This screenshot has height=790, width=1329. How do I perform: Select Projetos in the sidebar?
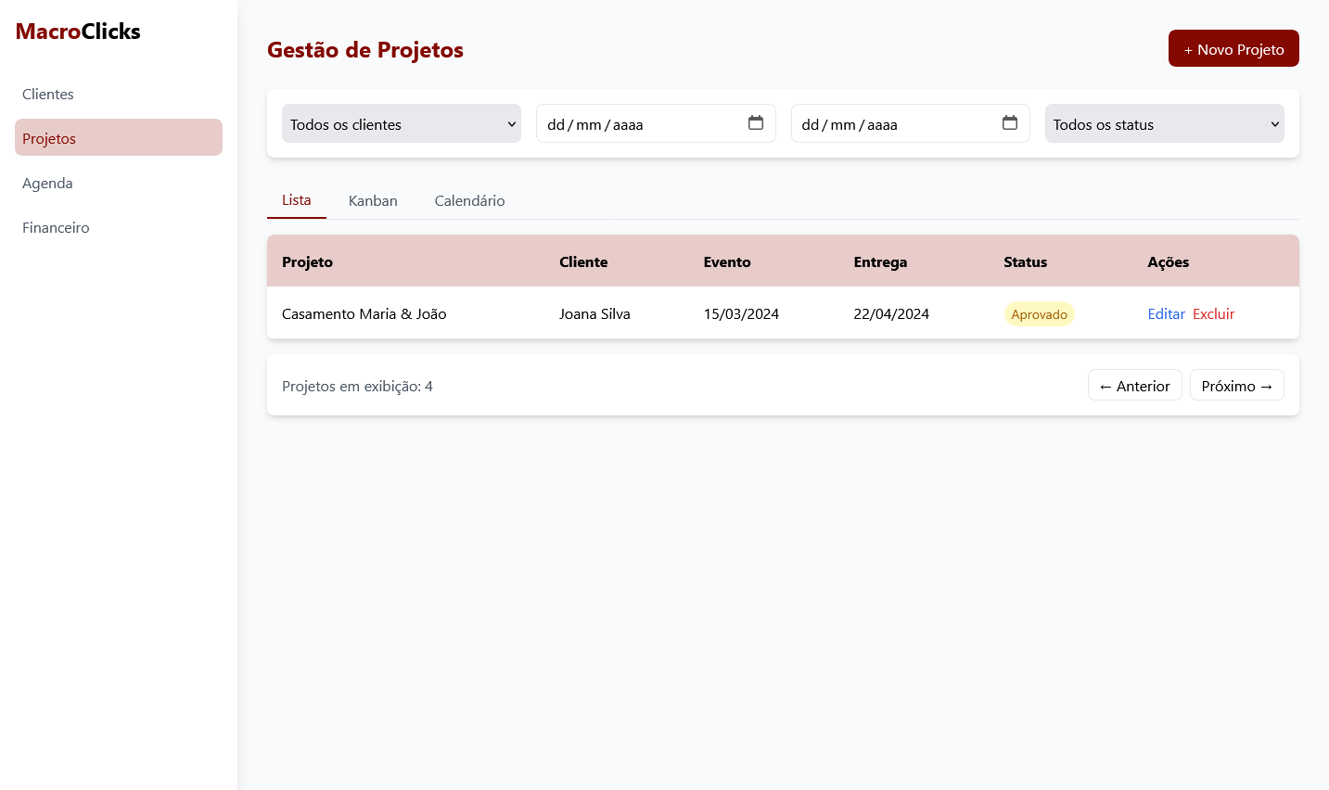[x=49, y=137]
